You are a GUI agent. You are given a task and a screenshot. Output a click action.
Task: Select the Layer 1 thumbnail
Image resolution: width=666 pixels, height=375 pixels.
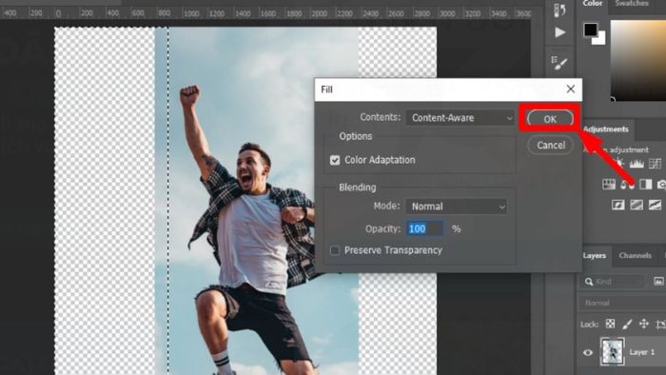tap(612, 351)
